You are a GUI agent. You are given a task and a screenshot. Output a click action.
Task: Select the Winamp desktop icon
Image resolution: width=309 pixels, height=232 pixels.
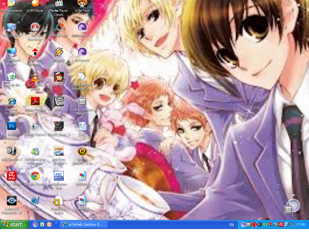59,55
